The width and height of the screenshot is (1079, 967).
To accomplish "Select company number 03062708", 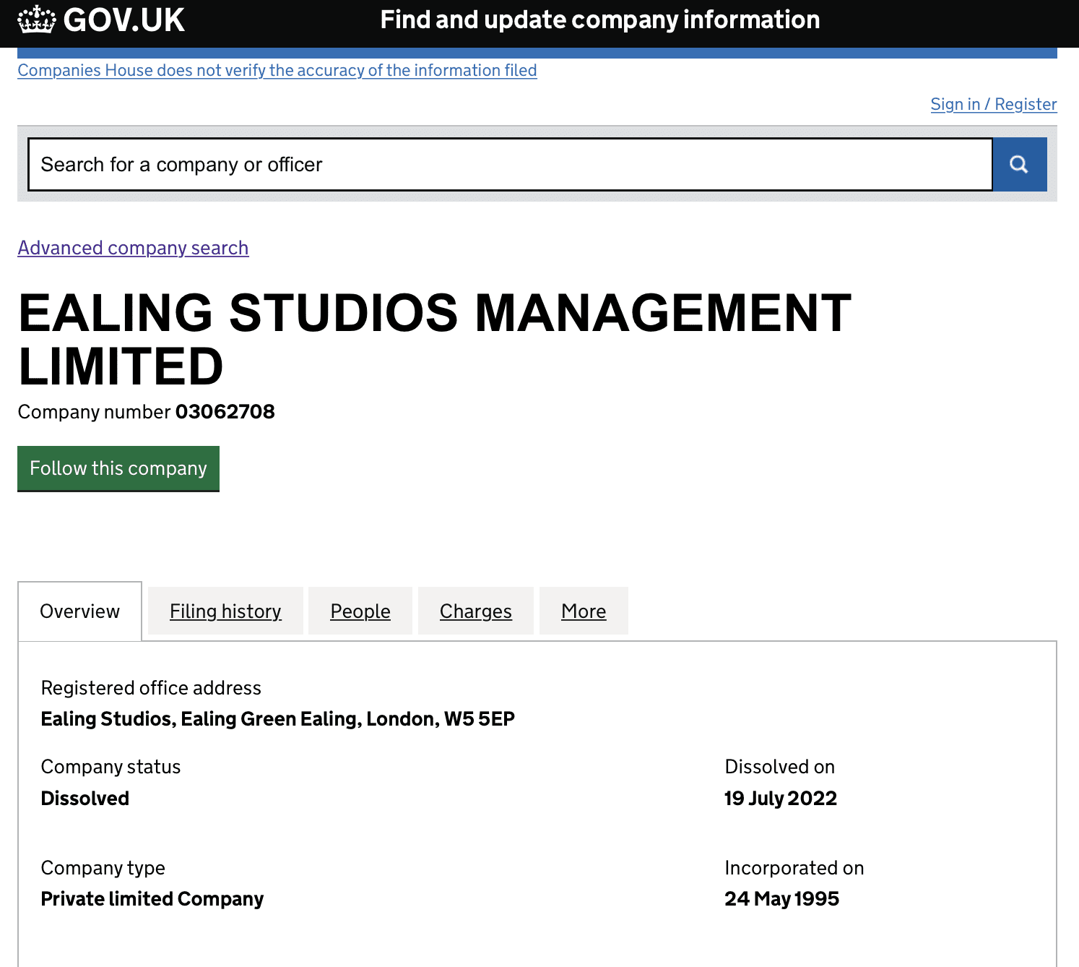I will 225,412.
